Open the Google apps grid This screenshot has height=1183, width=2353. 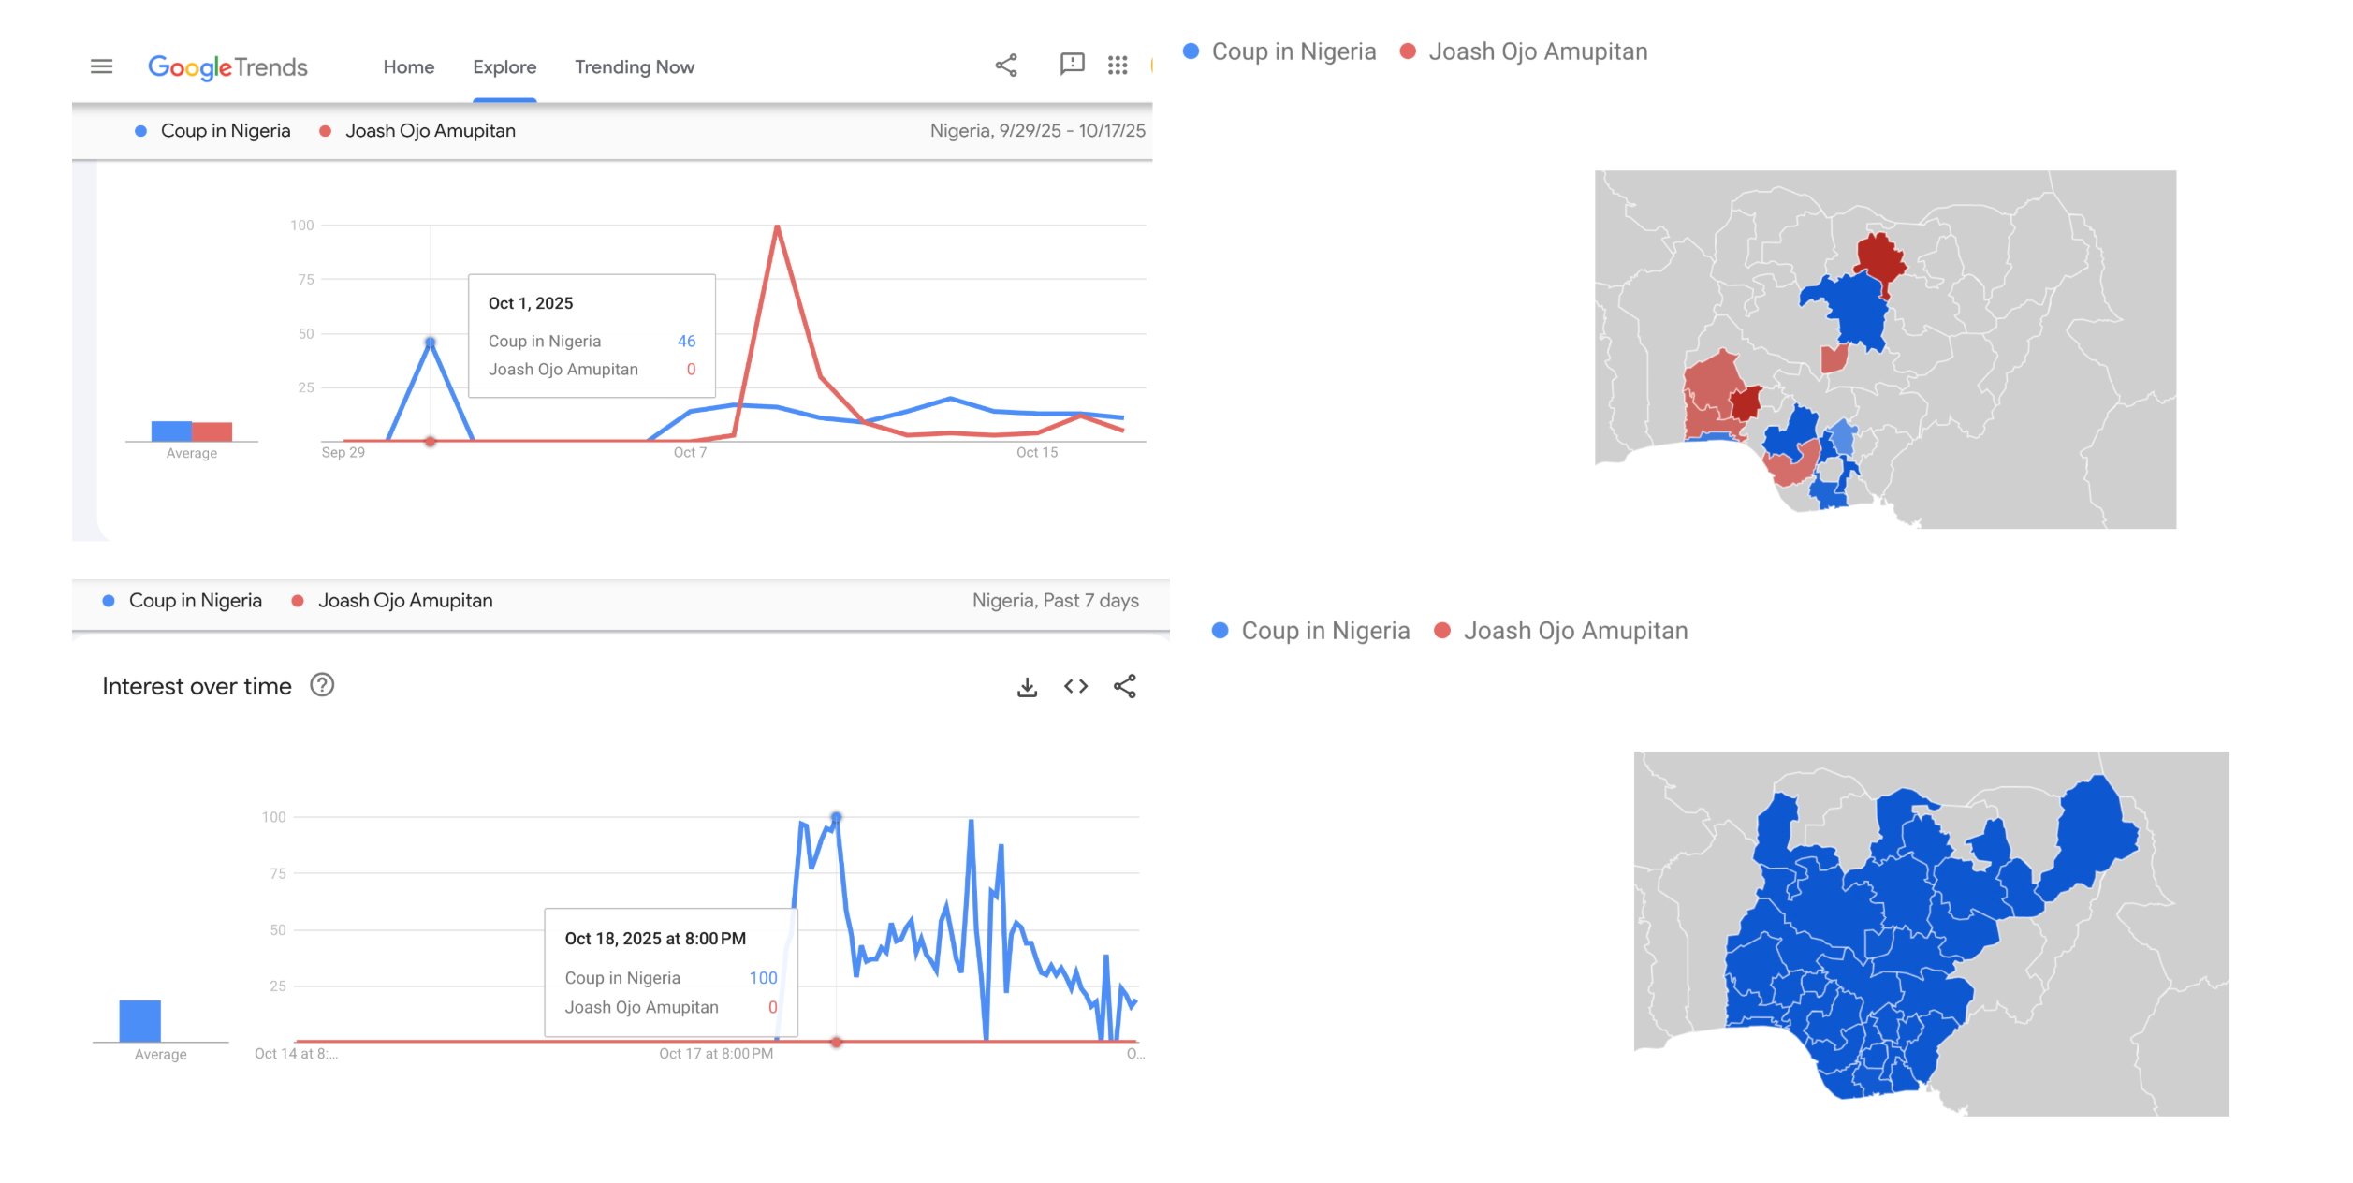[x=1117, y=66]
